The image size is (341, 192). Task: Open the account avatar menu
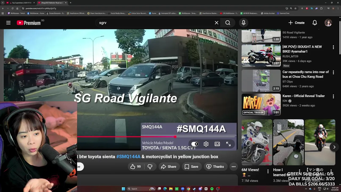pyautogui.click(x=328, y=23)
